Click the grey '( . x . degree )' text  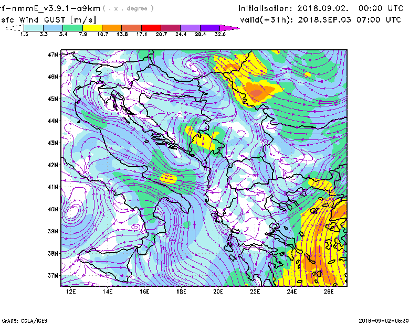128,8
